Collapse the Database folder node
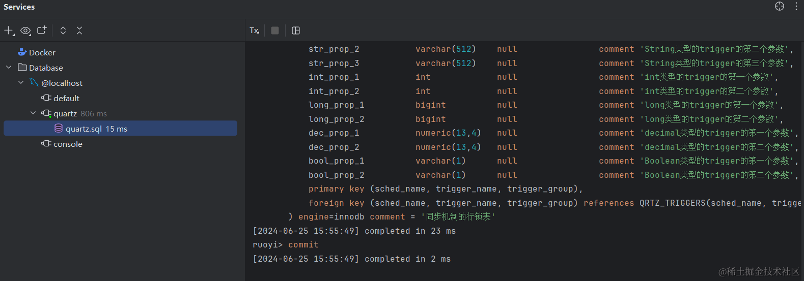Image resolution: width=804 pixels, height=281 pixels. (9, 68)
